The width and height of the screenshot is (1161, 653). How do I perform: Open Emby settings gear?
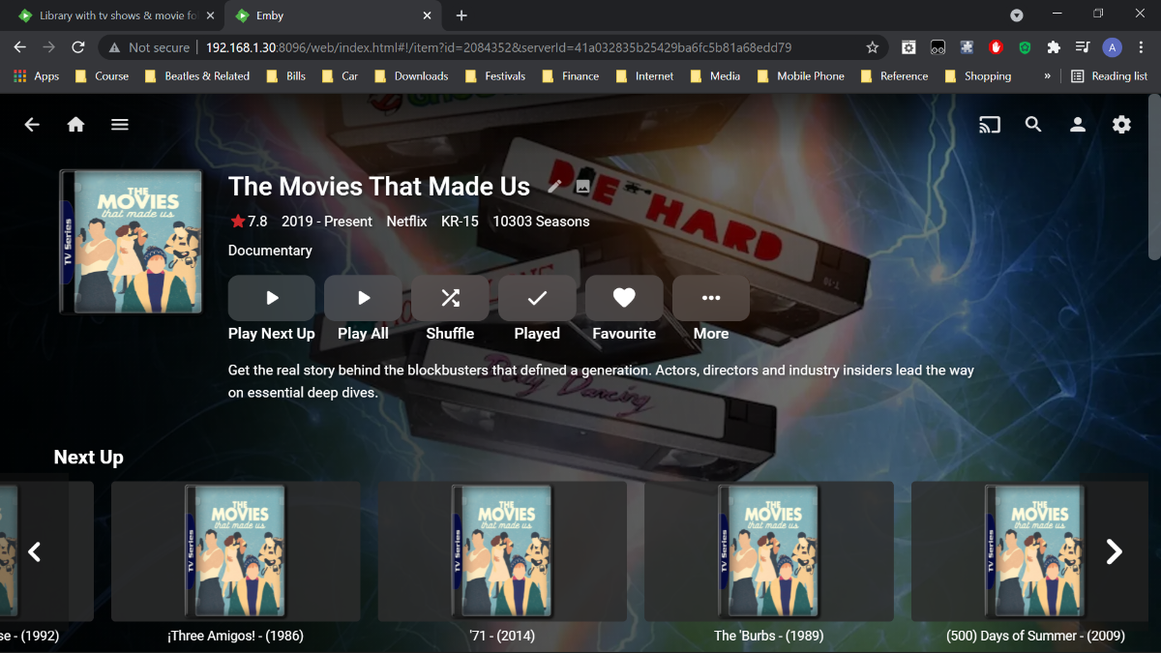(1121, 125)
